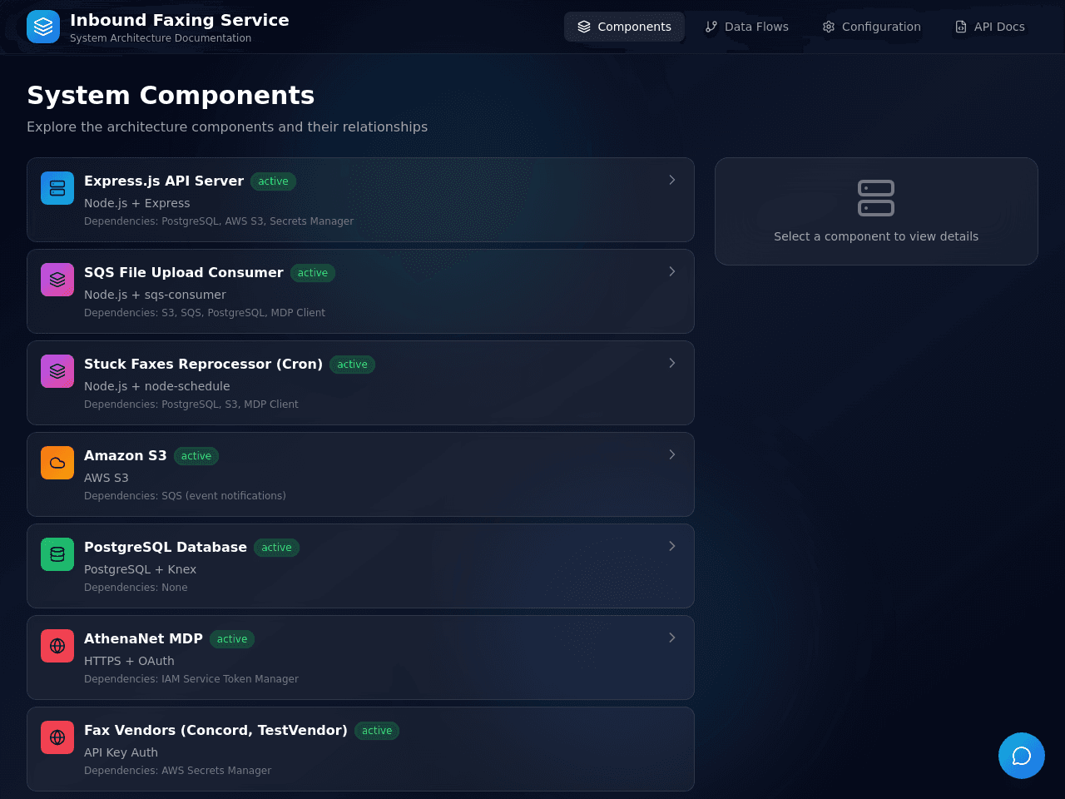
Task: Click the PostgreSQL Database icon
Action: tap(57, 554)
